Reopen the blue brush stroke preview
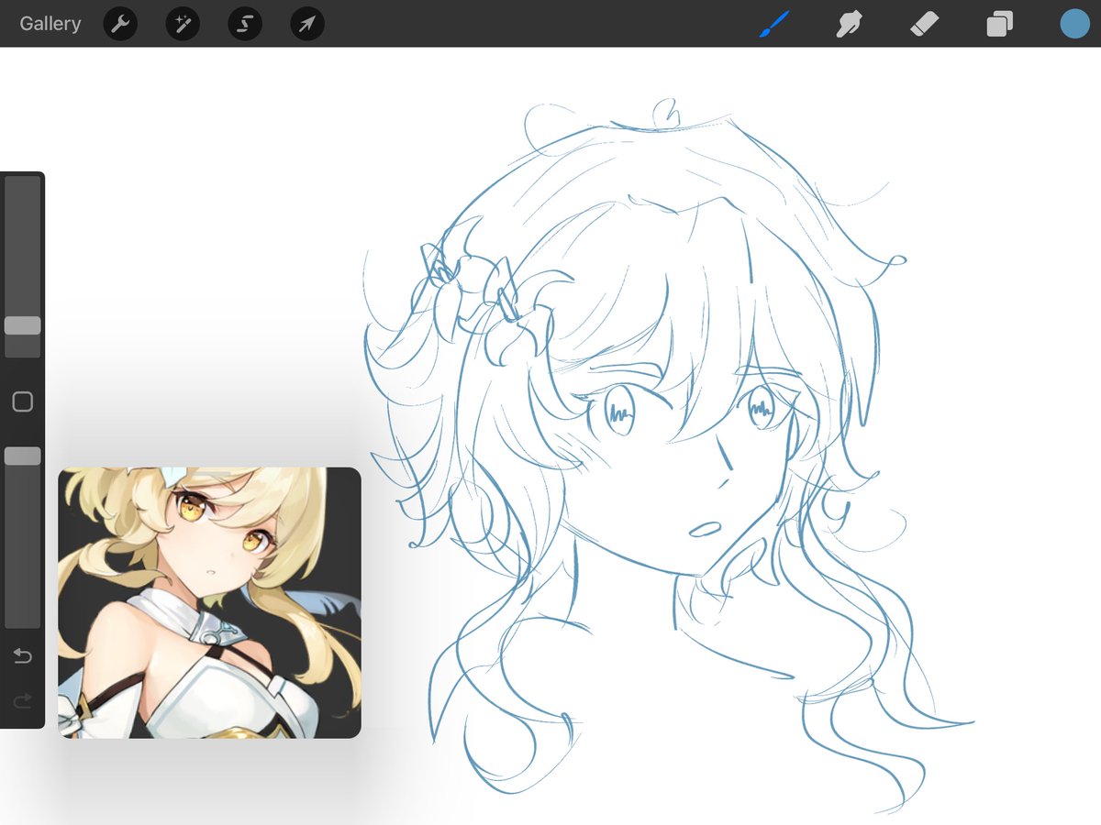This screenshot has height=825, width=1101. coord(773,24)
